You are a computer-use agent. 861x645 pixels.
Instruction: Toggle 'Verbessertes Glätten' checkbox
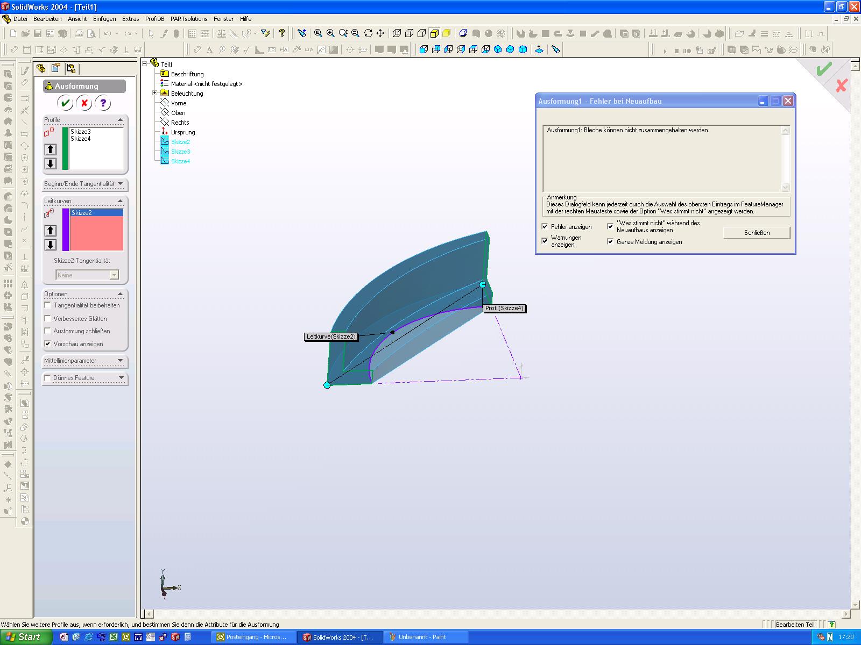pos(48,318)
